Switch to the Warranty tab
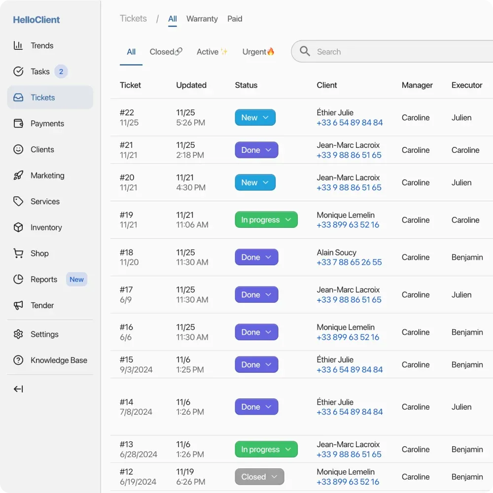Screen dimensions: 493x493 click(x=202, y=19)
